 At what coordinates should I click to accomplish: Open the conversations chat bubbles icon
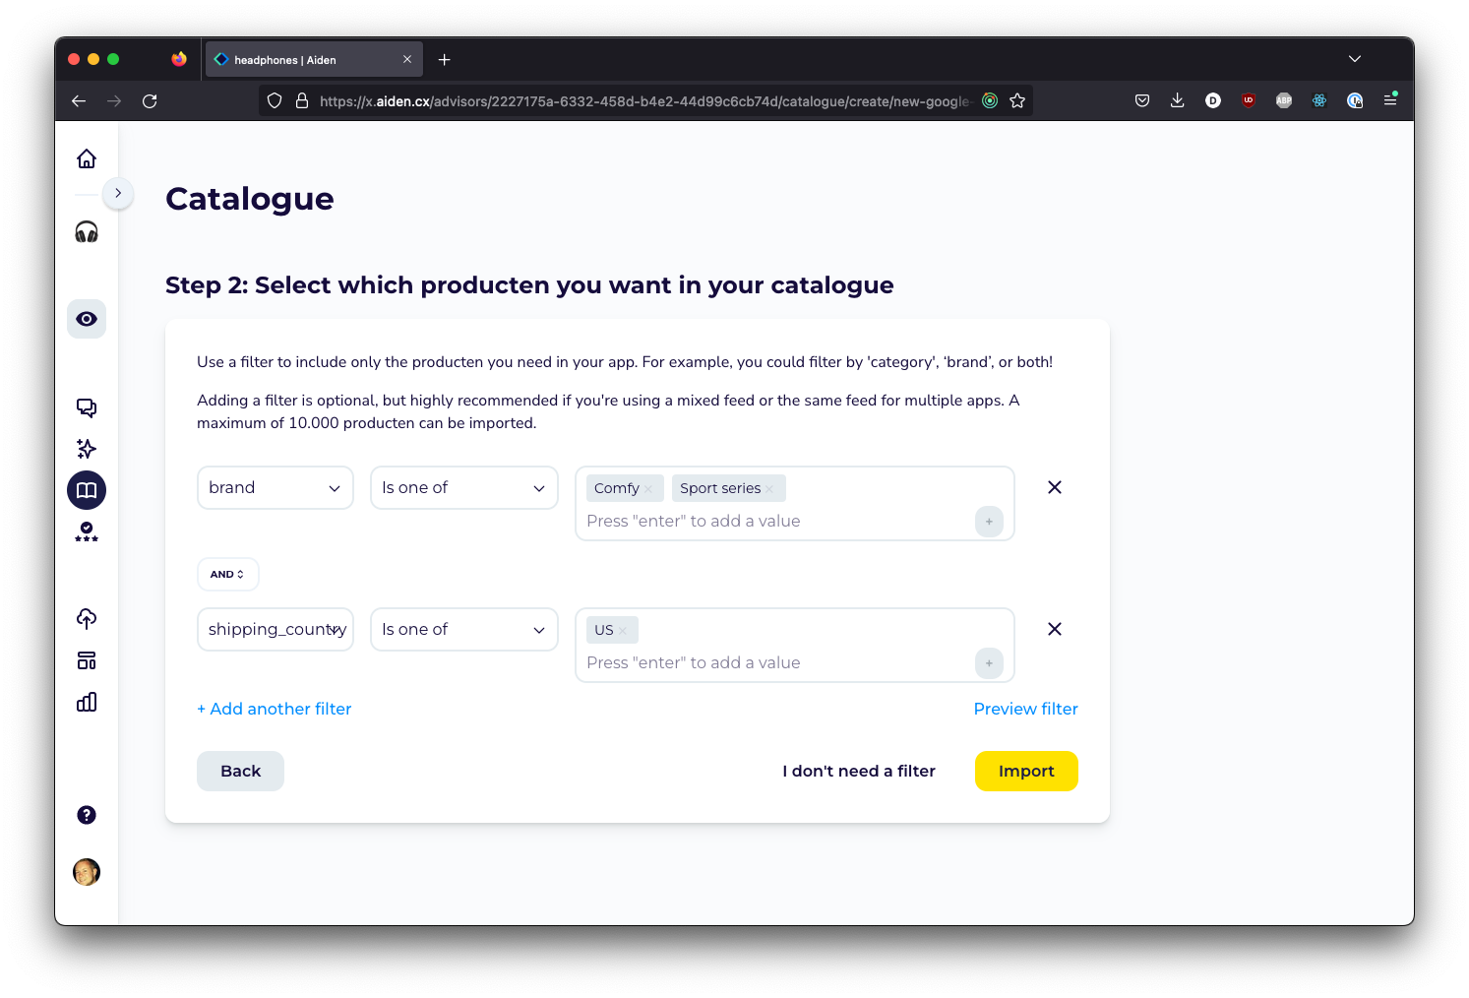pos(87,407)
